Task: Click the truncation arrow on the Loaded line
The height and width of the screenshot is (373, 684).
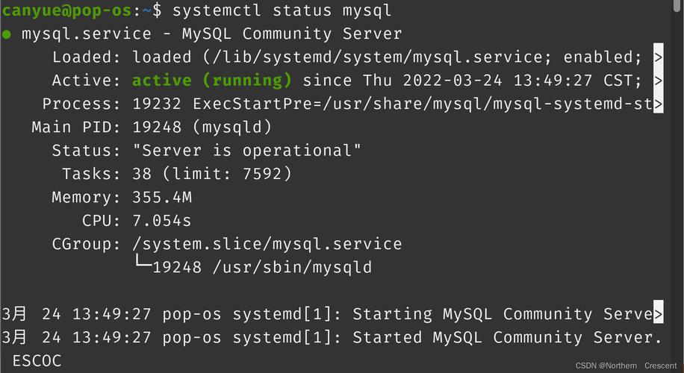Action: tap(658, 57)
